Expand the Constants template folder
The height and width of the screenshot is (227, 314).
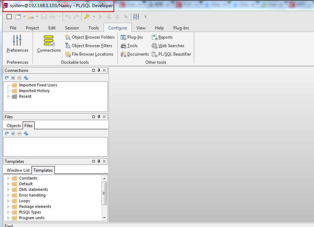tap(8, 178)
